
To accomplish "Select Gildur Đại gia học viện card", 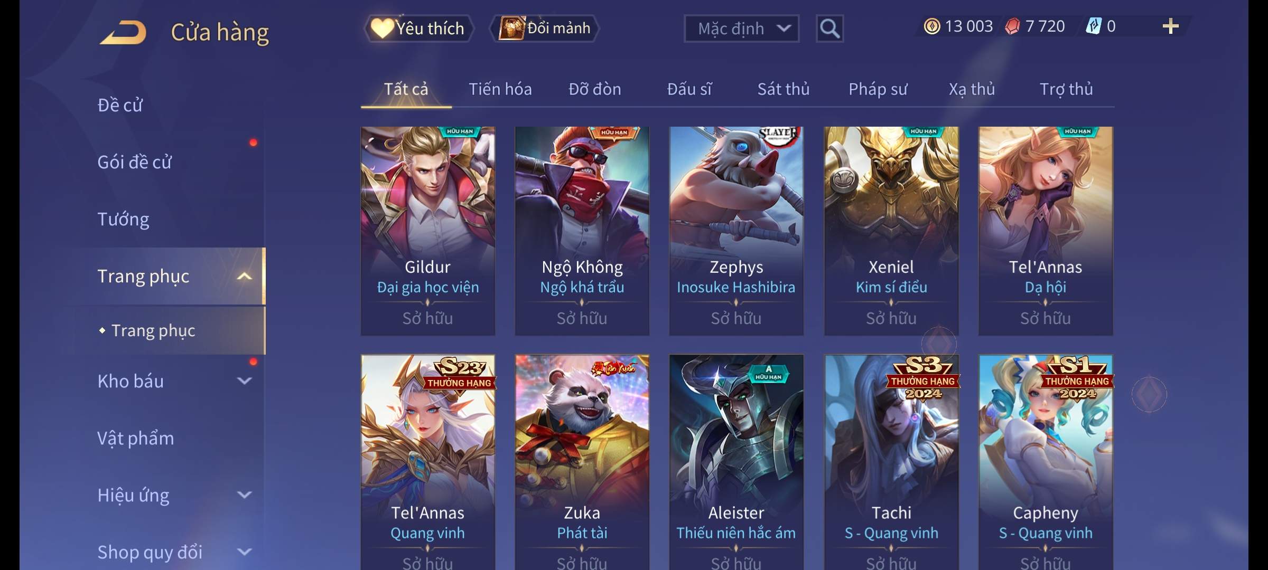I will (x=427, y=231).
